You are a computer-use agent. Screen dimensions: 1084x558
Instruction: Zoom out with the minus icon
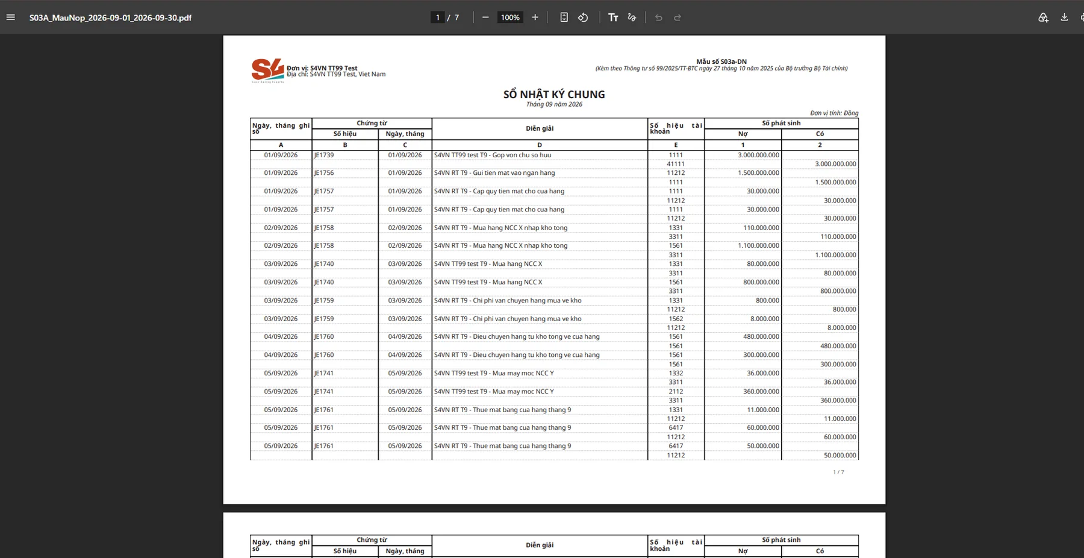[485, 17]
